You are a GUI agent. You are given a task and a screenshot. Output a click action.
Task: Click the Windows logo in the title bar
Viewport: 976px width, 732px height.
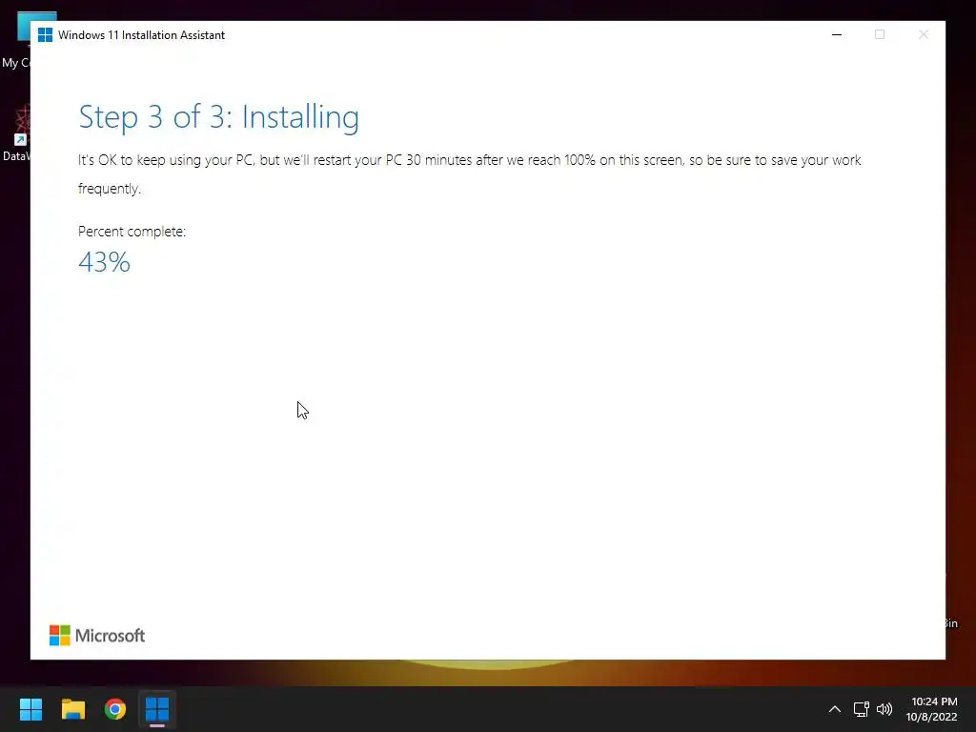45,35
